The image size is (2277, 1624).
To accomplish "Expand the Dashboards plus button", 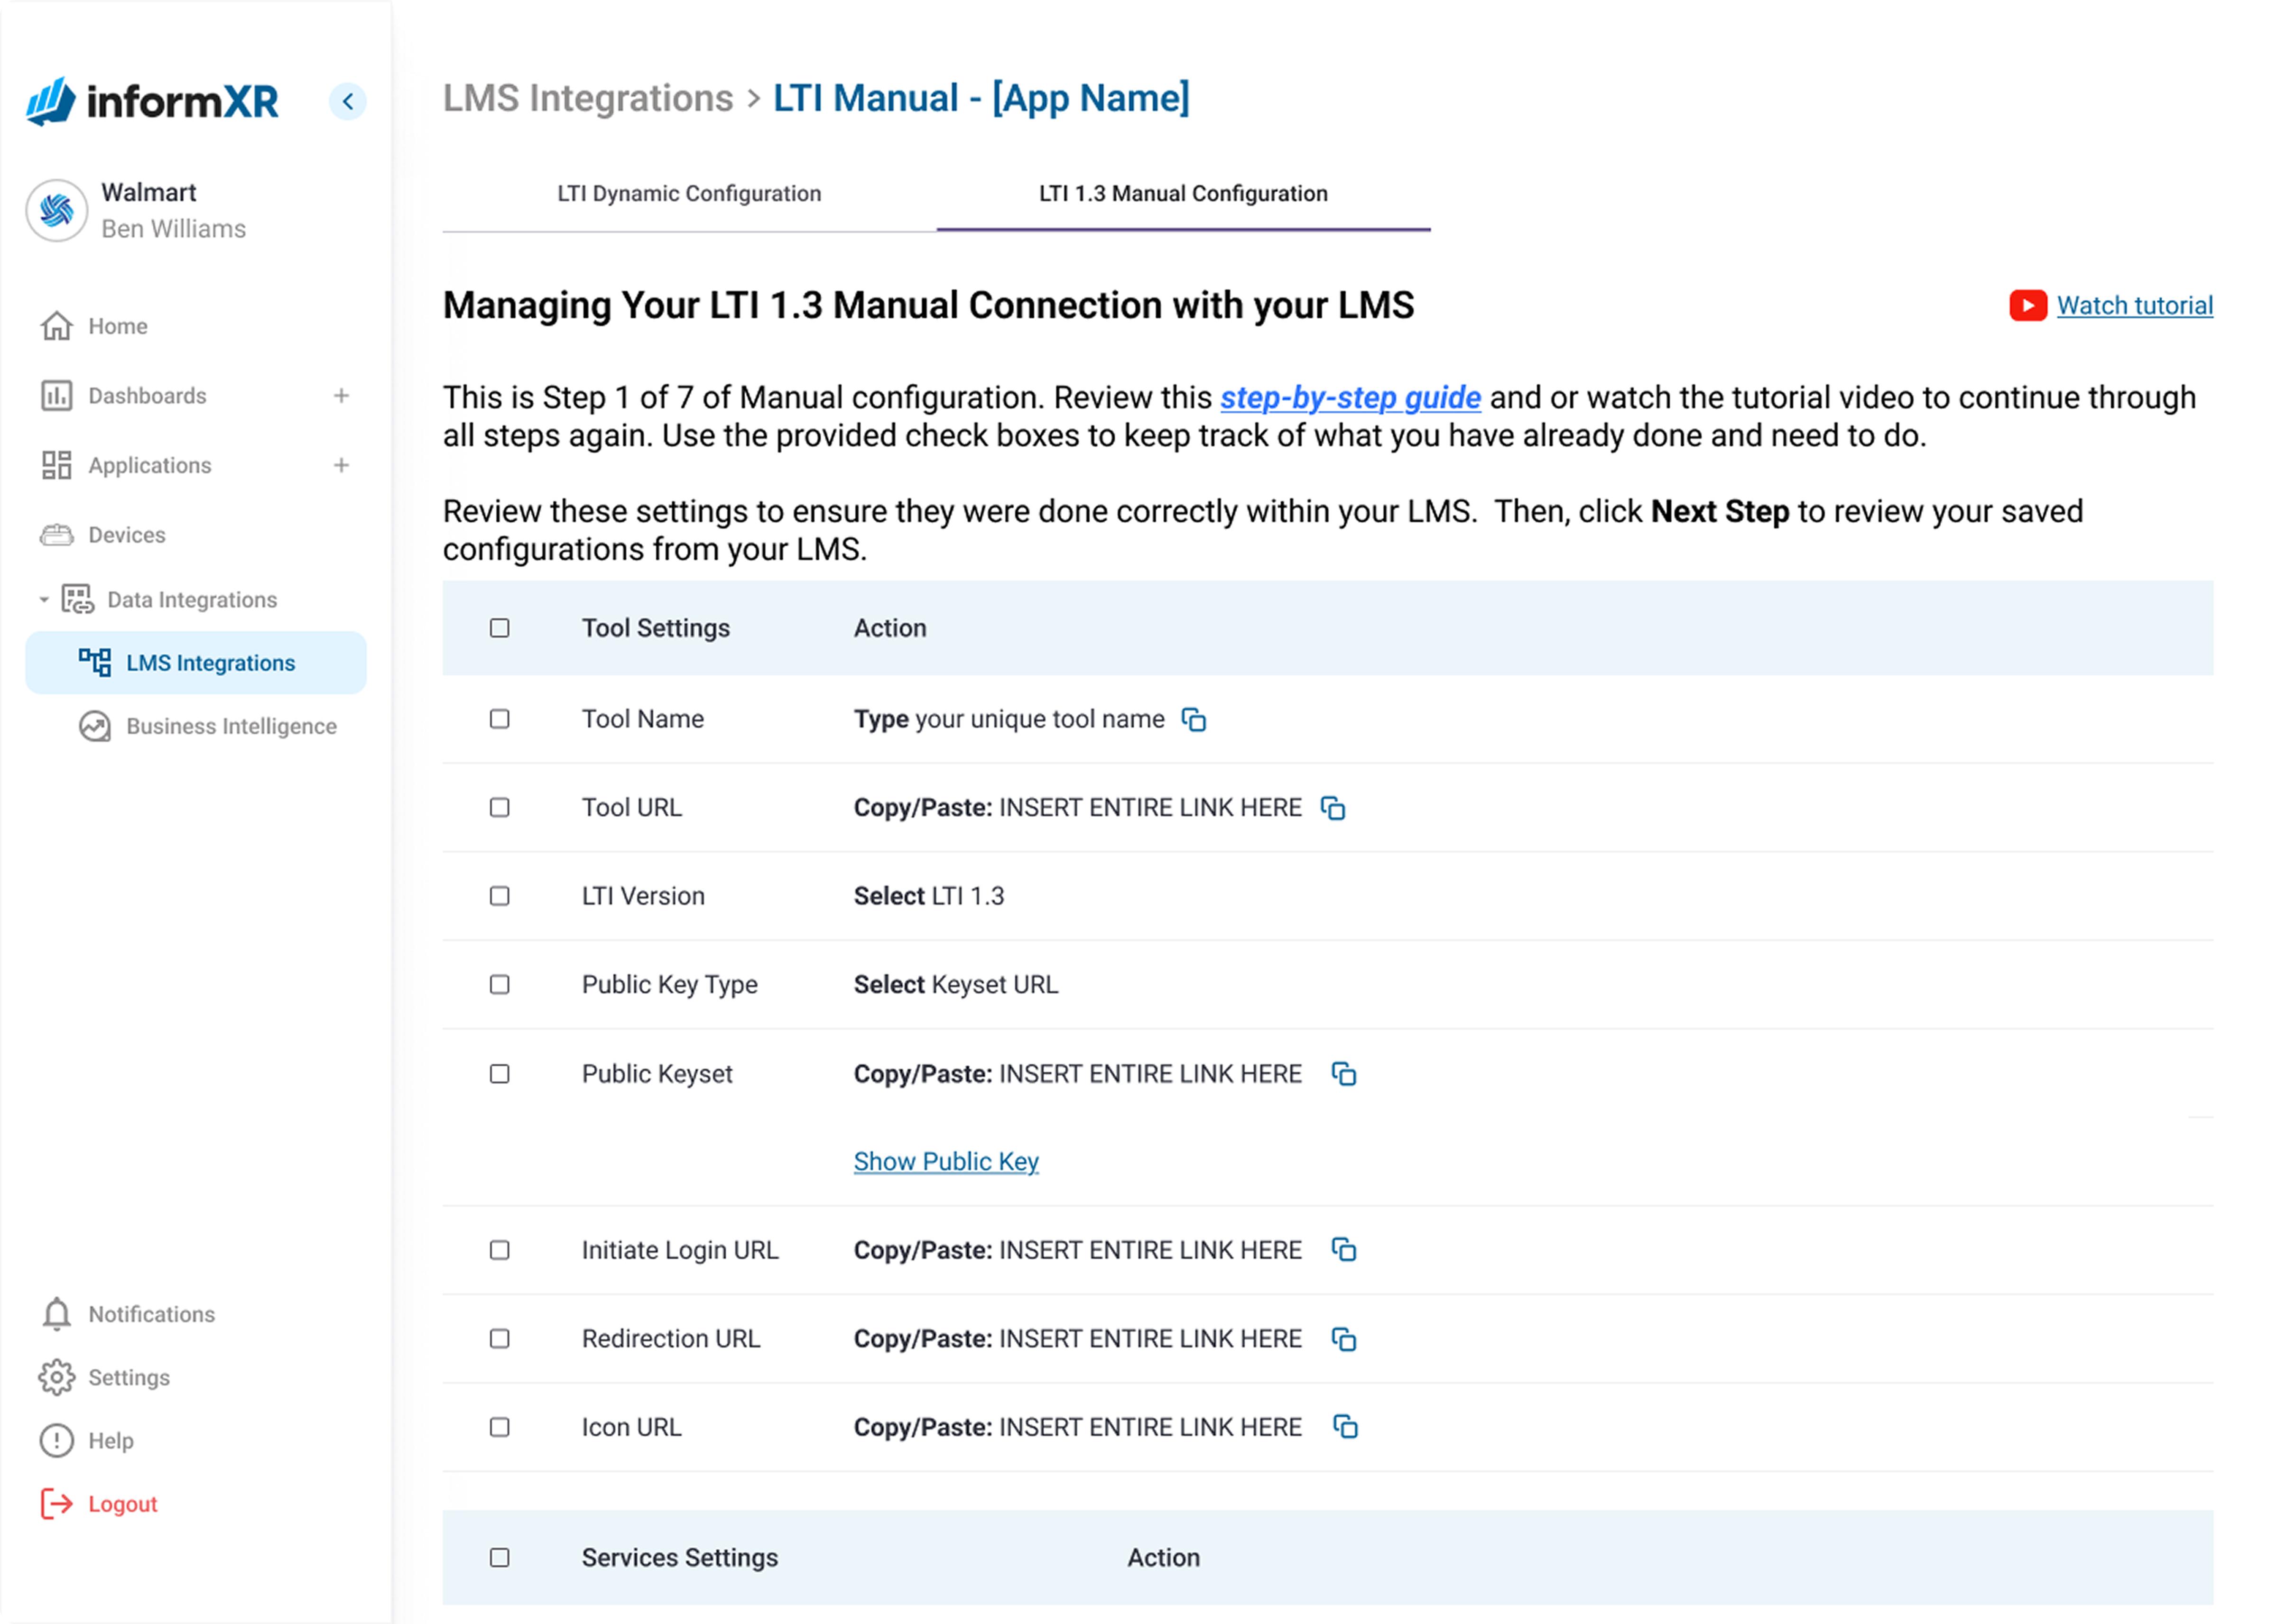I will pyautogui.click(x=341, y=396).
